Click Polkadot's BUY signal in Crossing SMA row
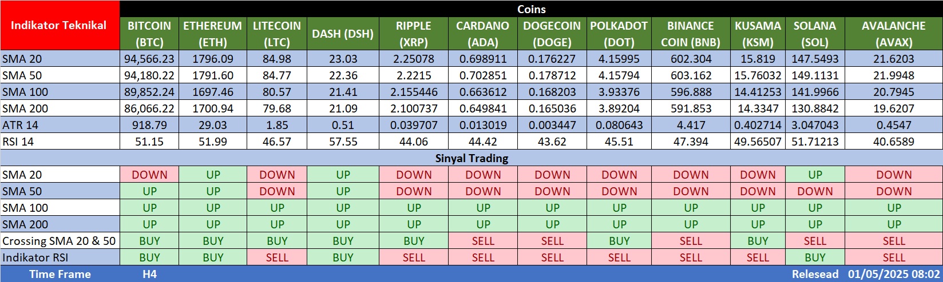943x282 pixels. point(619,241)
